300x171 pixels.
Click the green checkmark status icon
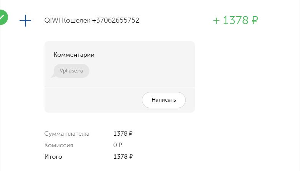click(3, 17)
